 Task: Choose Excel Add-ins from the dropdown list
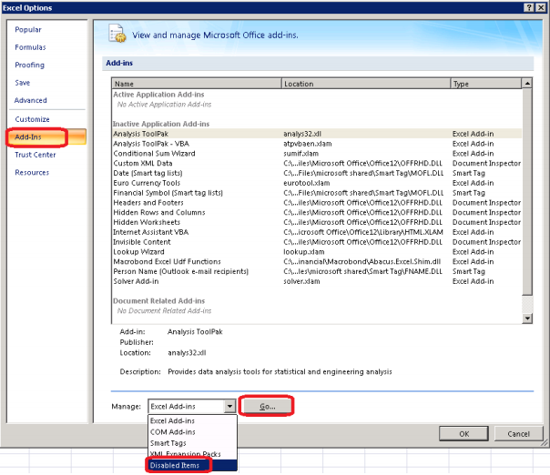coord(192,420)
